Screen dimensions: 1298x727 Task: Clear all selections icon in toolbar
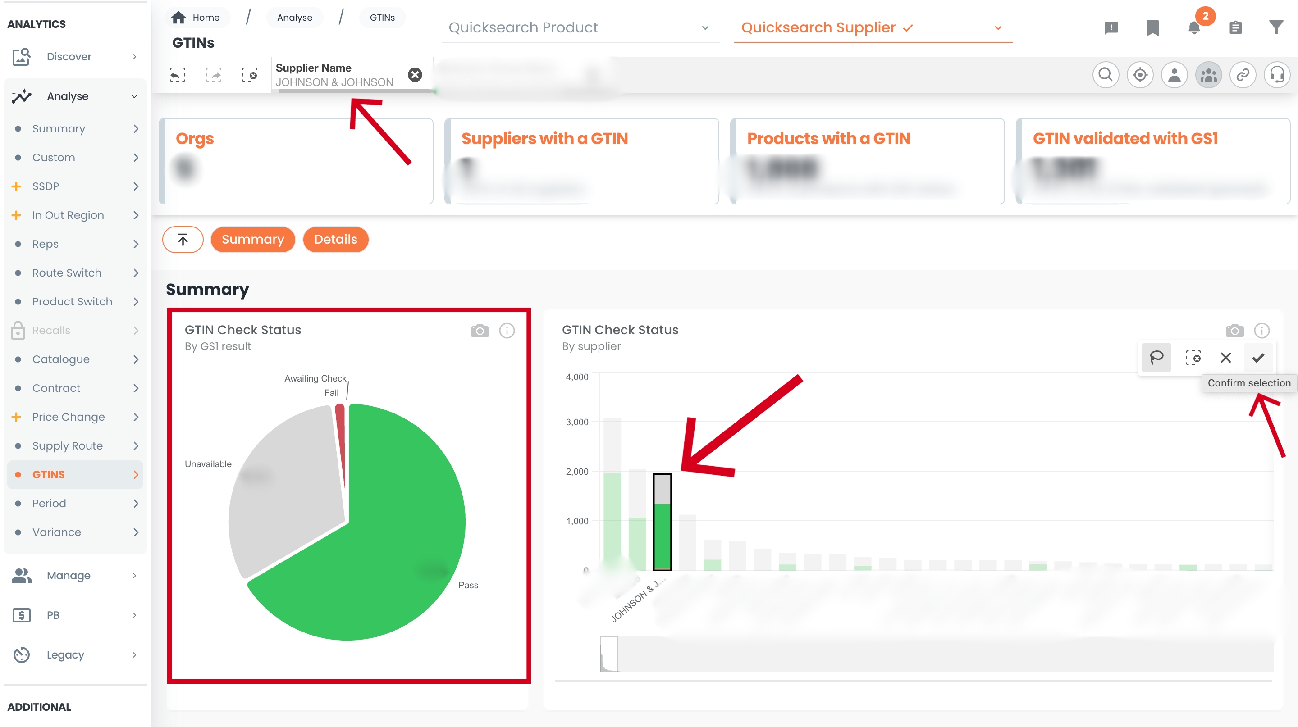[249, 75]
